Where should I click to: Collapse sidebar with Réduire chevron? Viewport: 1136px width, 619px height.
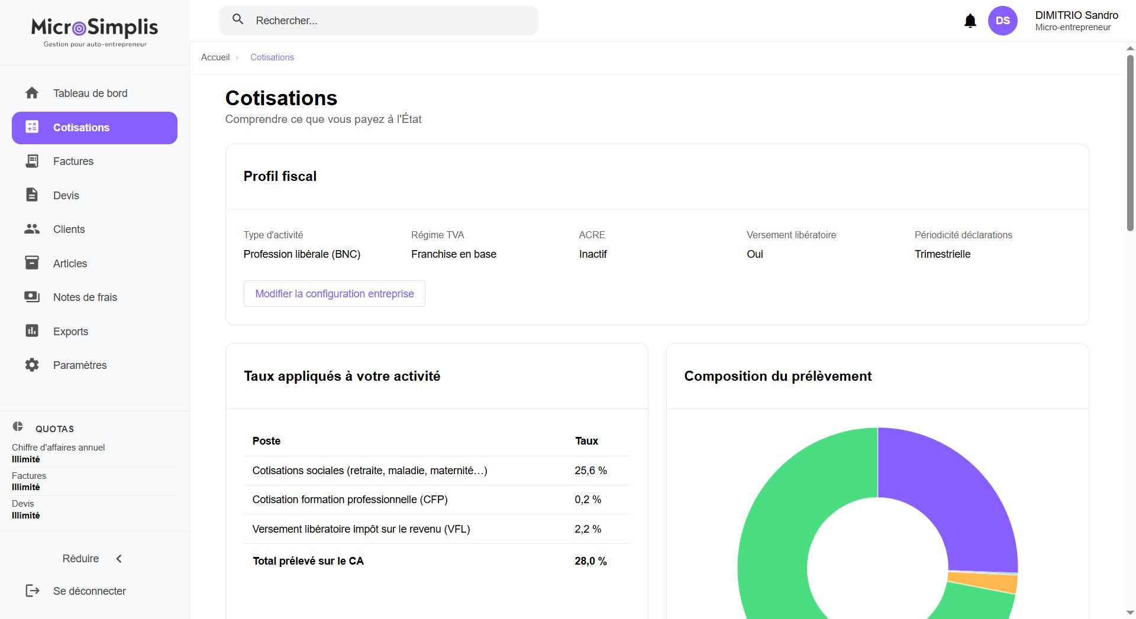[119, 559]
